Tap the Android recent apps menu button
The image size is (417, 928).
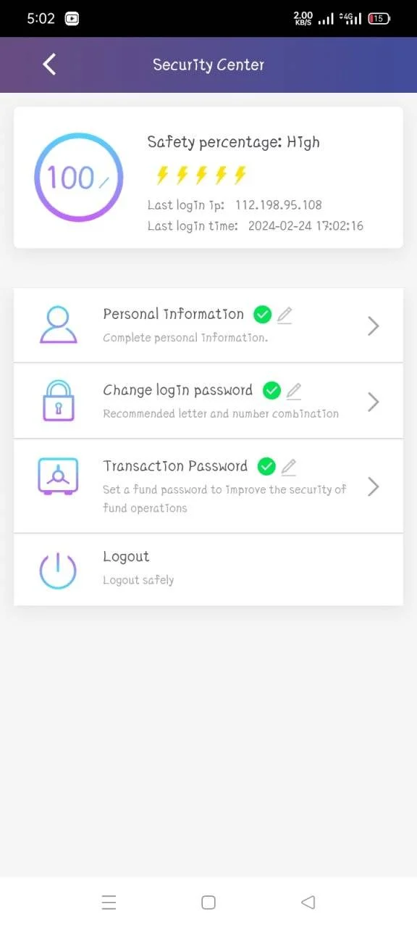tap(109, 902)
